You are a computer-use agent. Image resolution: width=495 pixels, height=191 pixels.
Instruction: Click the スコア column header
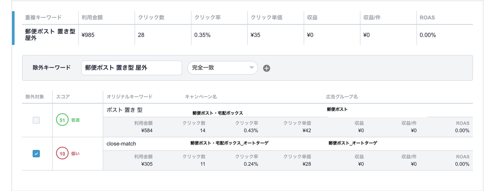tap(63, 97)
